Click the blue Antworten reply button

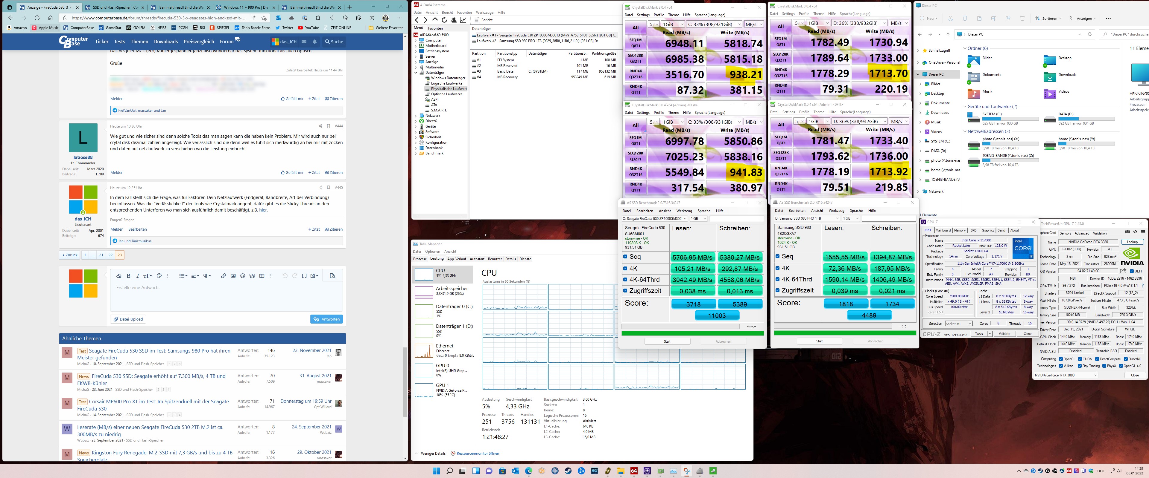coord(326,319)
